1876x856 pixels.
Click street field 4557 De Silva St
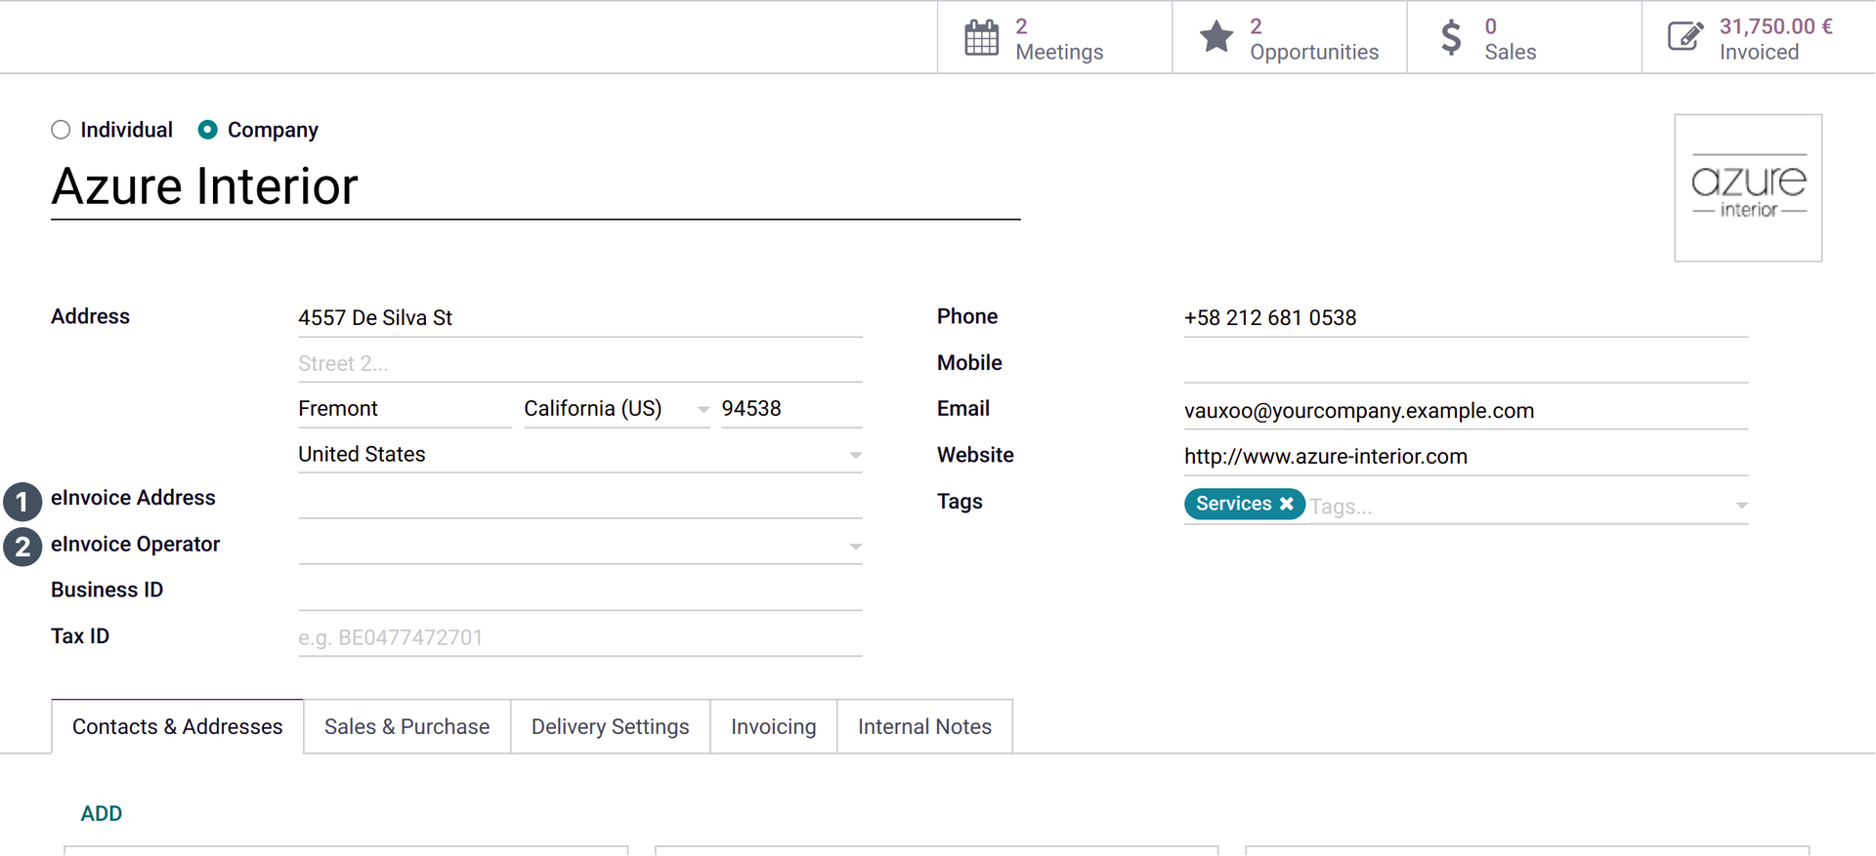tap(580, 318)
